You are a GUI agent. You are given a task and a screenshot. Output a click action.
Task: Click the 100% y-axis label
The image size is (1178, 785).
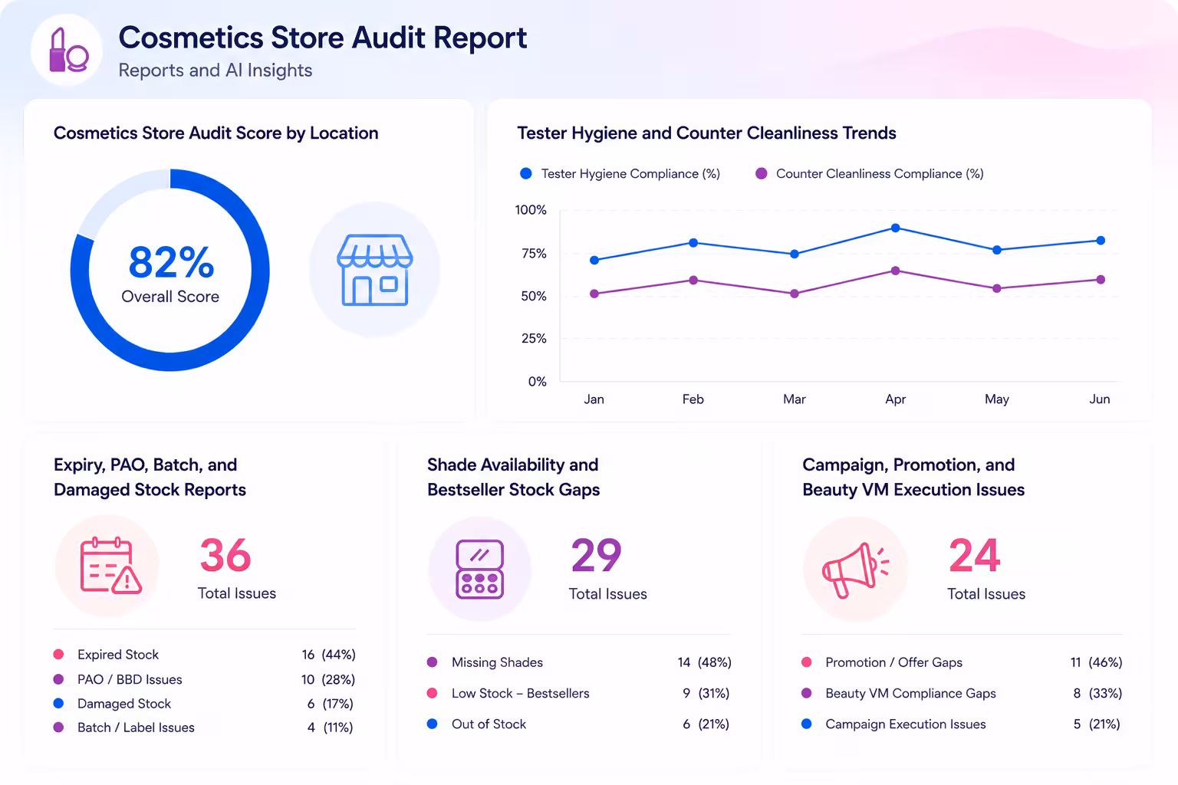531,210
